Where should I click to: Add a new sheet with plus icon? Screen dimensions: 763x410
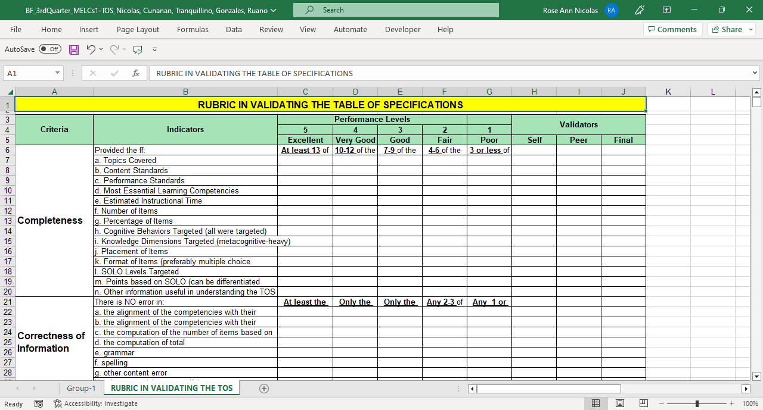click(264, 388)
